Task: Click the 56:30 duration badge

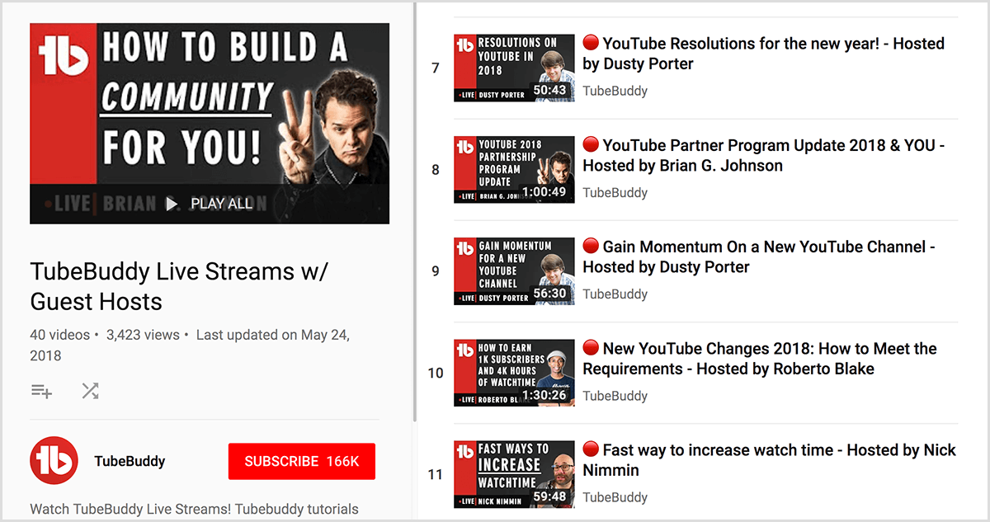Action: [549, 293]
